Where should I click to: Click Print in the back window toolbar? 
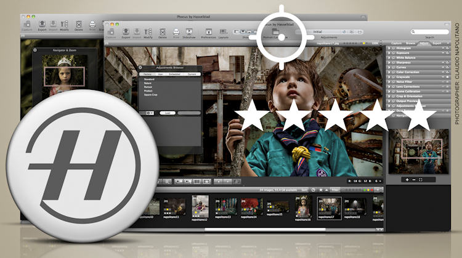[x=92, y=25]
